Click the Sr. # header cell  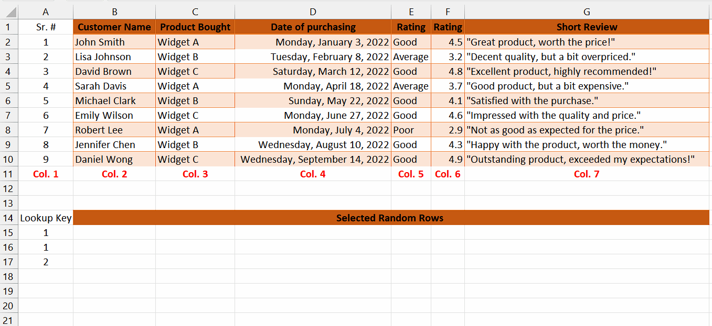[46, 27]
